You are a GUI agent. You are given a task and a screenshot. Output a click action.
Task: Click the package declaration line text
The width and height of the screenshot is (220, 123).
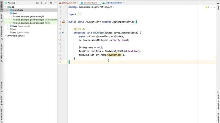pyautogui.click(x=91, y=7)
